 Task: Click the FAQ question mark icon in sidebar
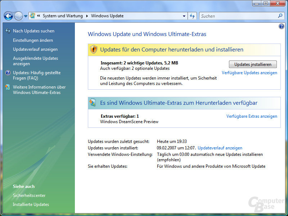tap(8, 73)
